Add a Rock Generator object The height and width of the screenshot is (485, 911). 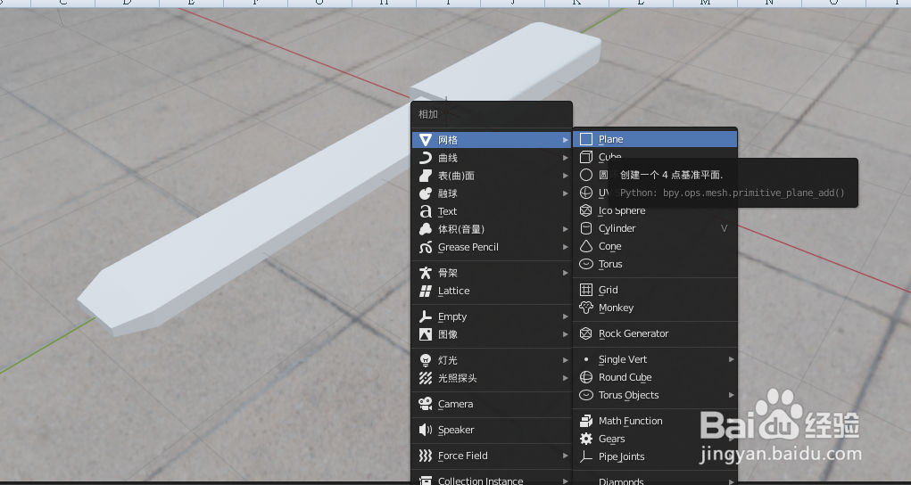click(x=655, y=333)
